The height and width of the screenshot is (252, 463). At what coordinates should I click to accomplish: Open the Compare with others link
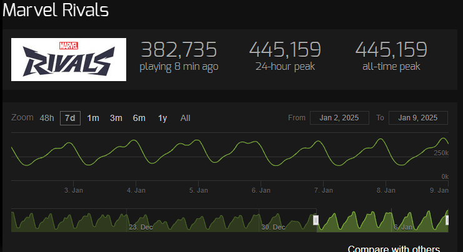[394, 248]
